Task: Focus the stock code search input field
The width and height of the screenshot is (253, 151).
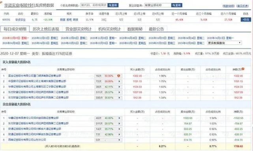Action: [x=94, y=5]
